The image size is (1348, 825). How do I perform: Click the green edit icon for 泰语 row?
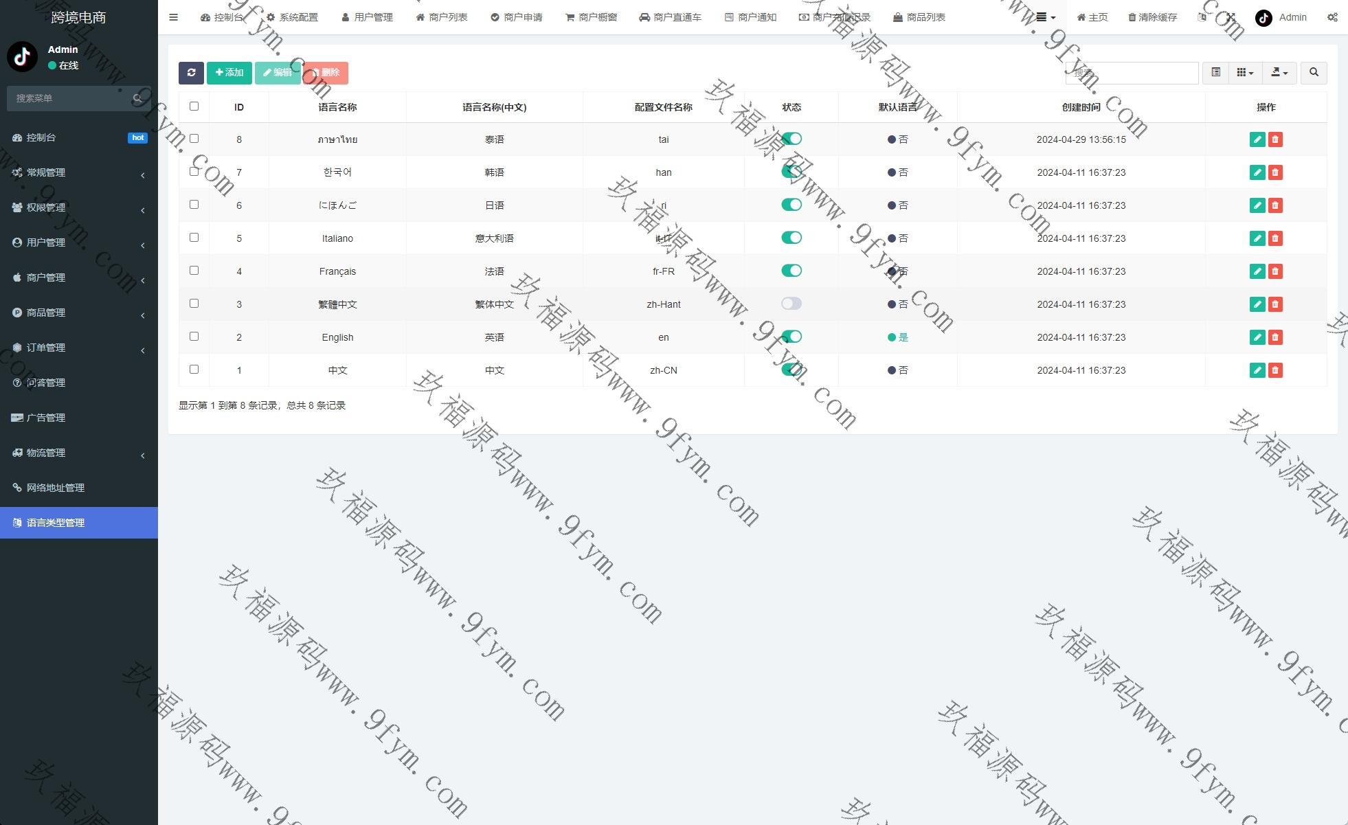coord(1257,139)
